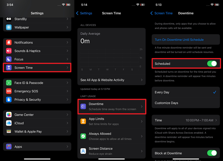This screenshot has height=161, width=223.
Task: Tap the Wi-Fi icon in Screen Time status bar
Action: tap(138, 5)
